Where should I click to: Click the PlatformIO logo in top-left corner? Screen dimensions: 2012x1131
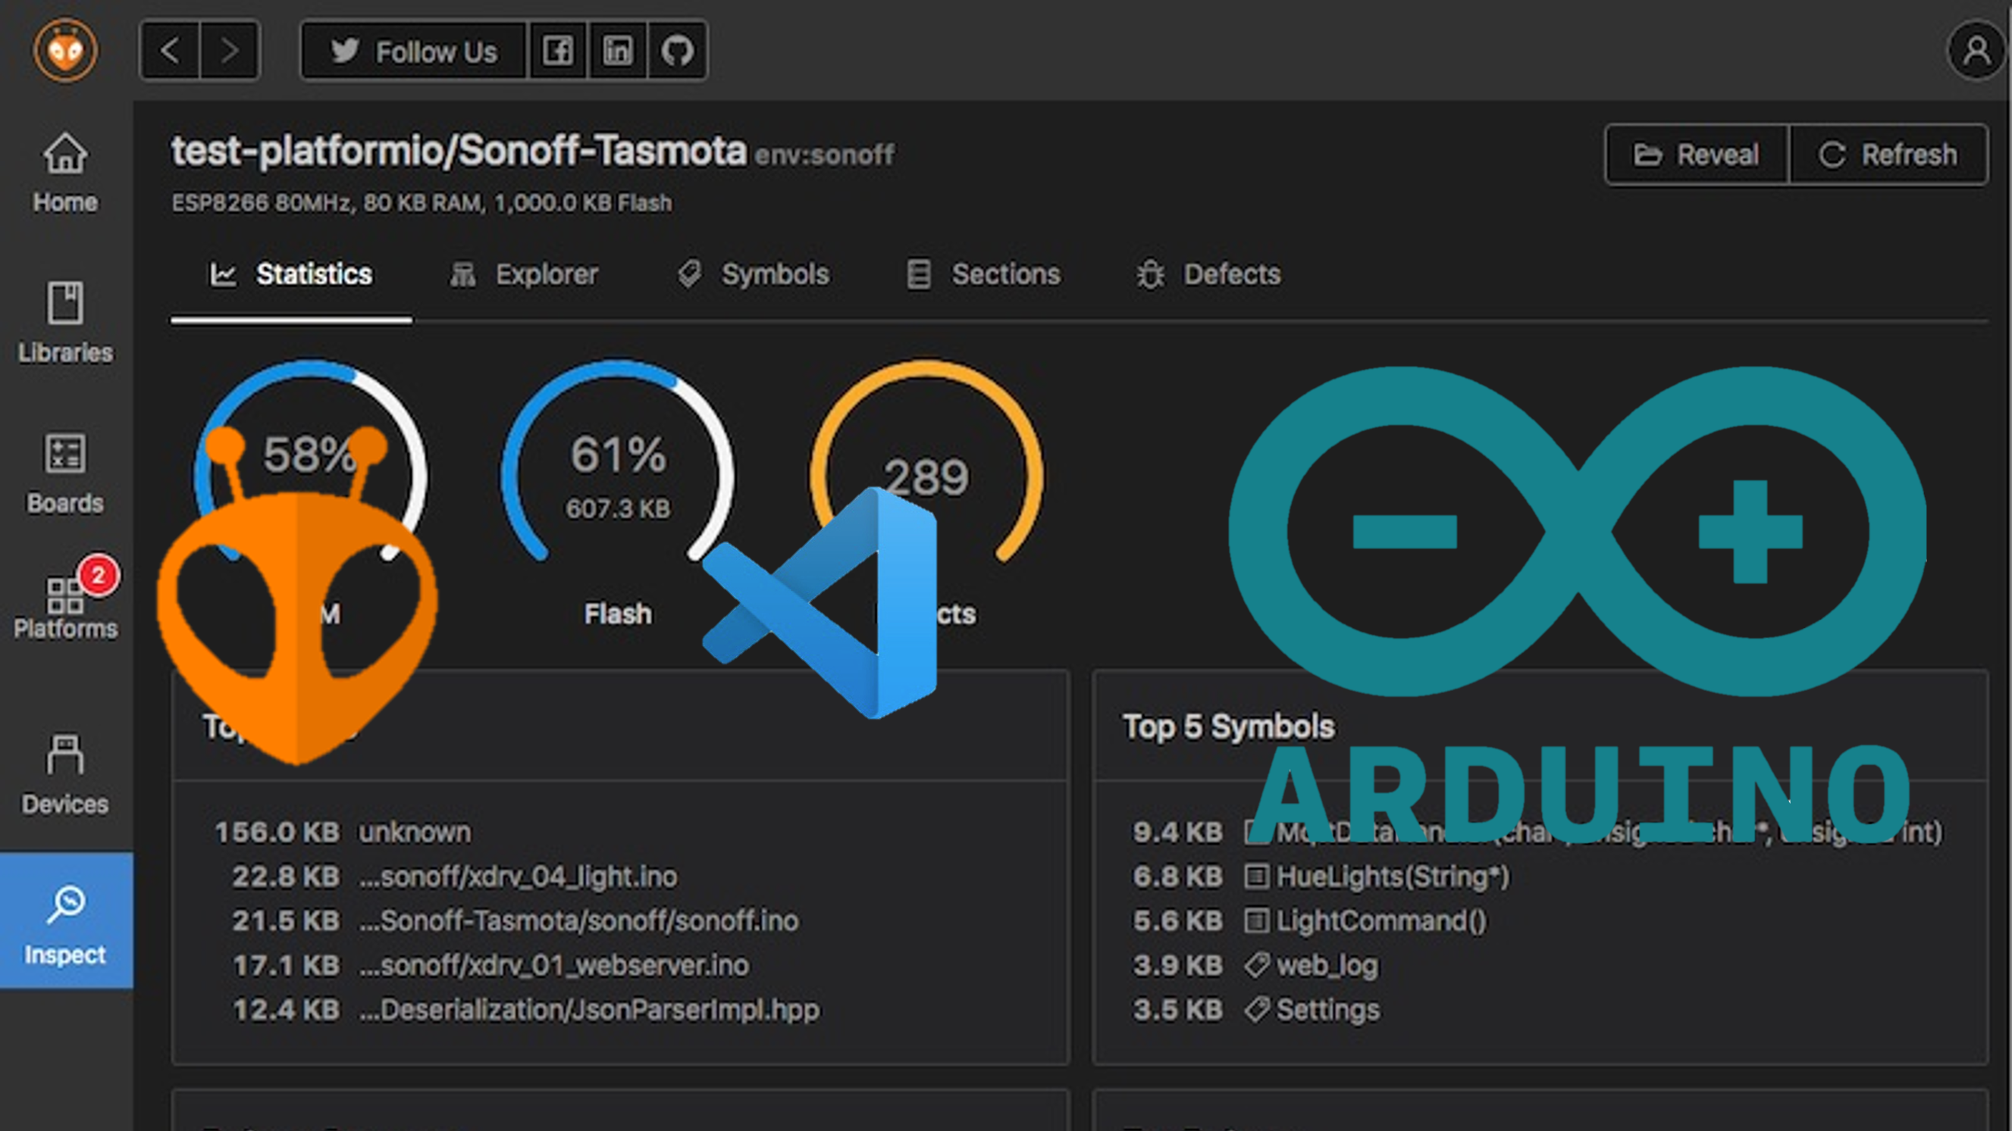66,51
